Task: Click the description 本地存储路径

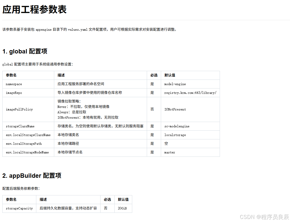Action: pos(68,143)
